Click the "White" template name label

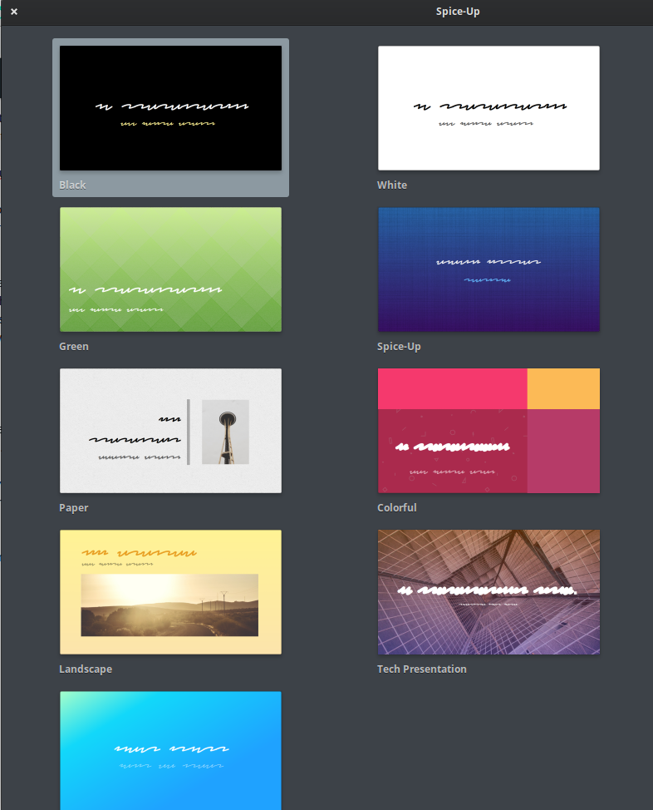392,185
